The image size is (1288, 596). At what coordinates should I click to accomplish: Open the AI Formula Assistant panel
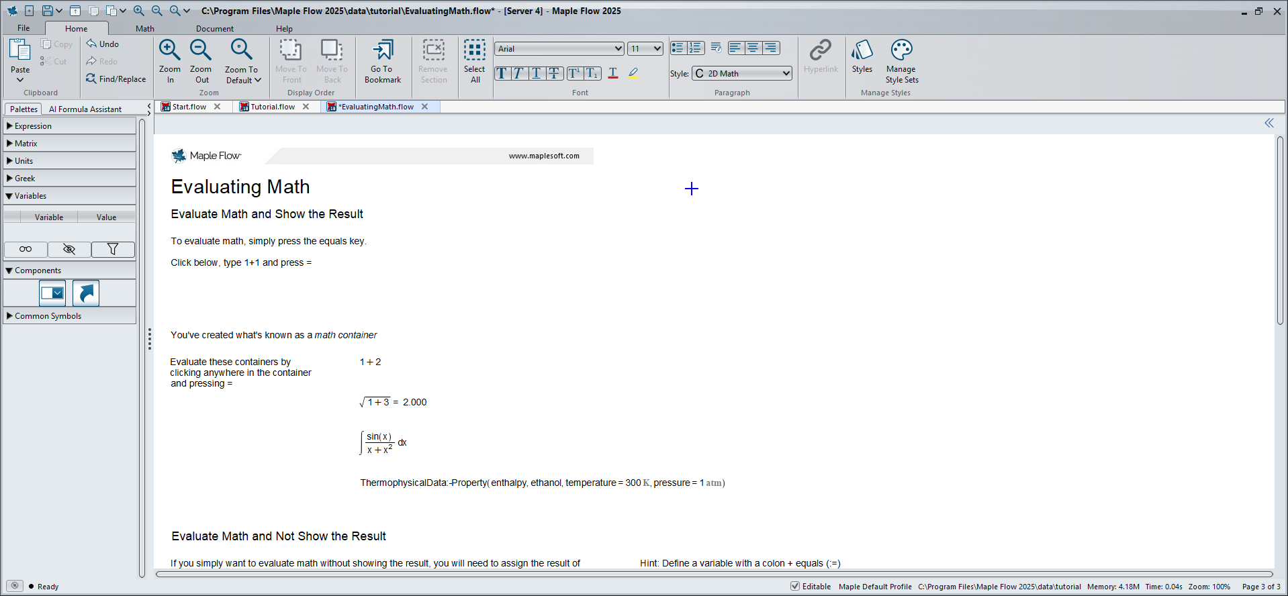[85, 109]
